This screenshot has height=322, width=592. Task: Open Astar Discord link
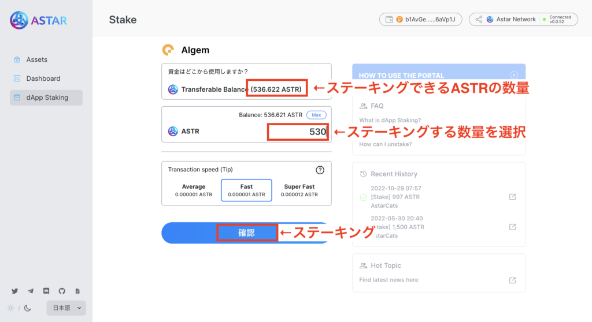click(x=46, y=291)
